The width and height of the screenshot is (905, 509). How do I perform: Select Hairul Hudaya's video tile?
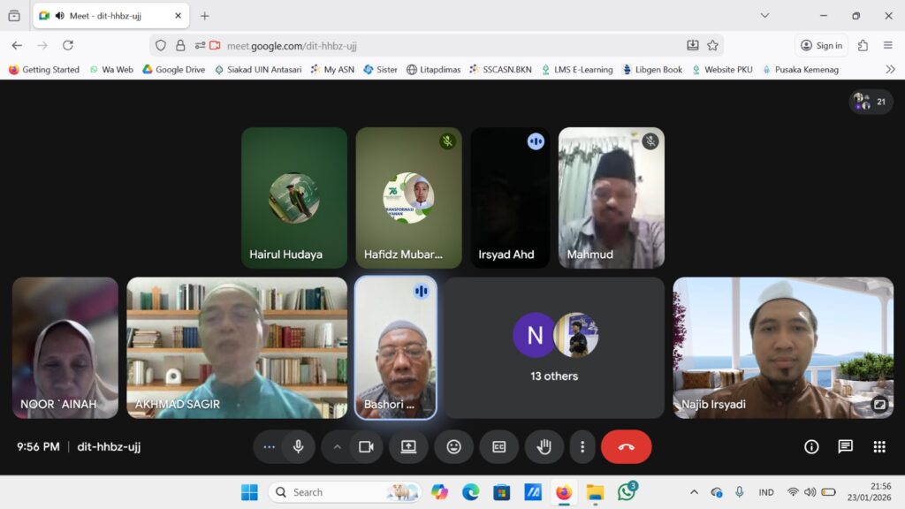pyautogui.click(x=294, y=197)
